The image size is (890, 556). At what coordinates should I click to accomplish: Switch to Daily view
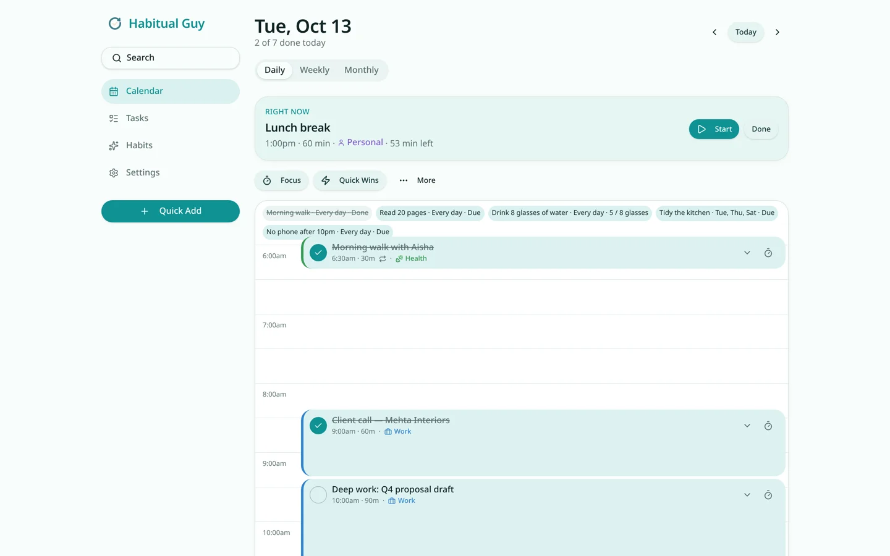click(x=274, y=70)
